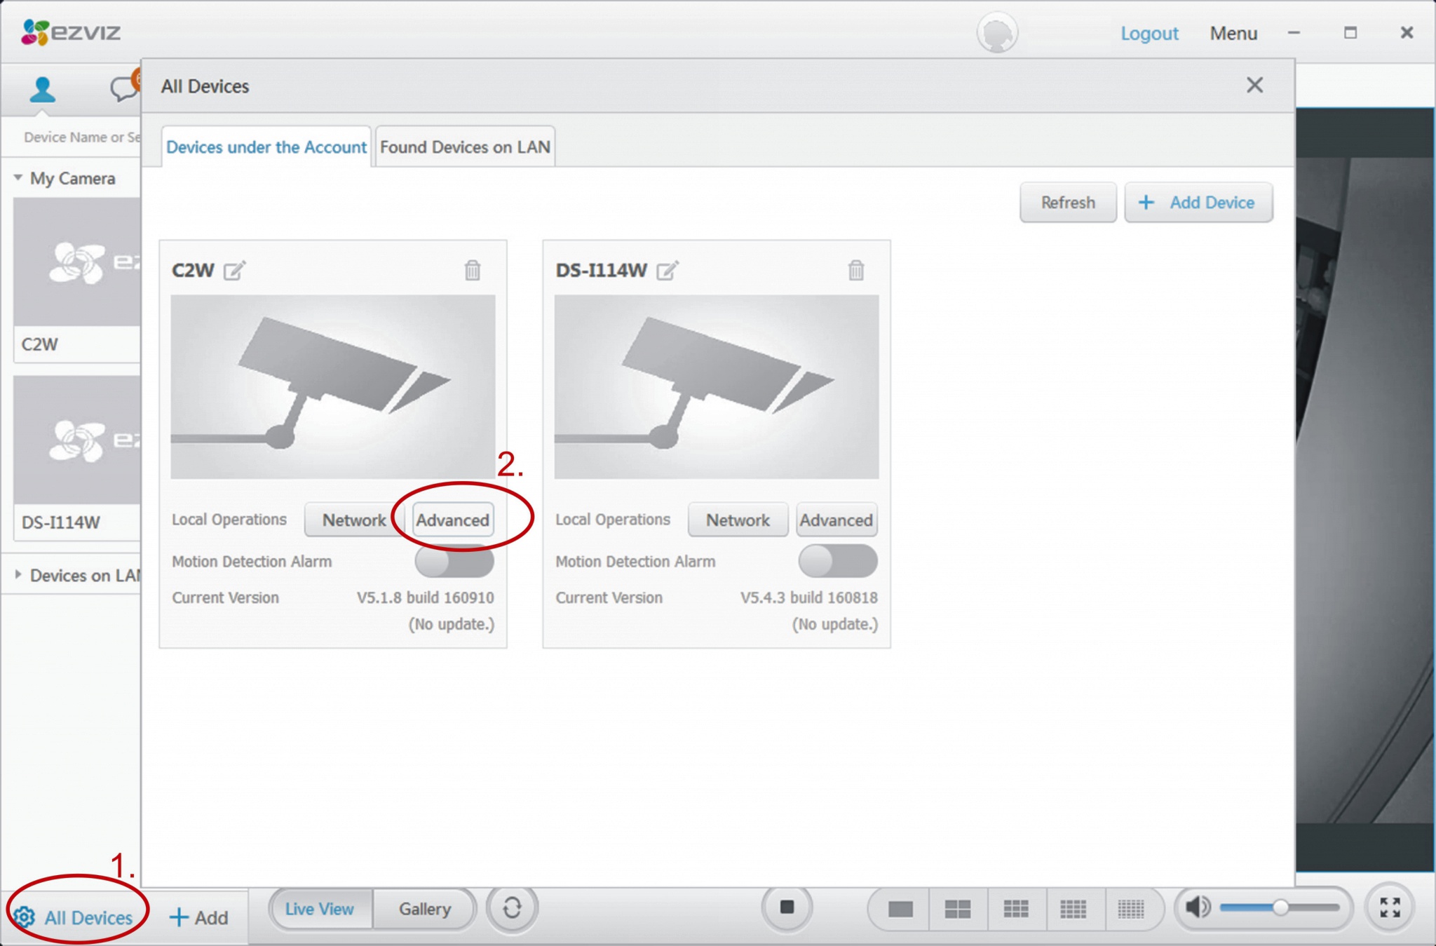Toggle Motion Detection Alarm for DS-I114W
This screenshot has height=946, width=1436.
pos(838,561)
